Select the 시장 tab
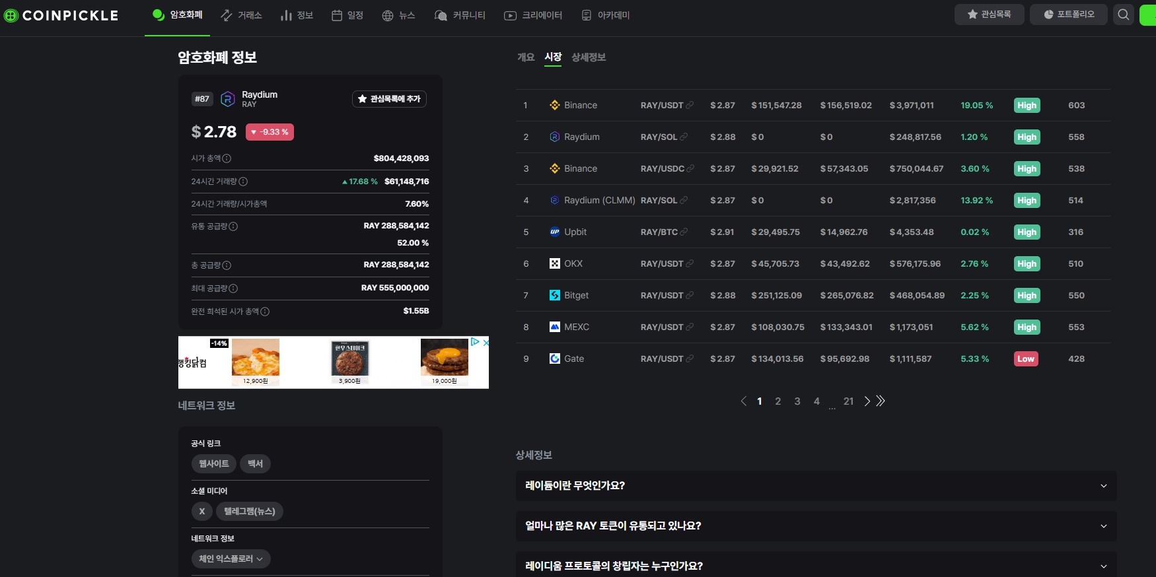This screenshot has height=577, width=1156. pyautogui.click(x=553, y=57)
